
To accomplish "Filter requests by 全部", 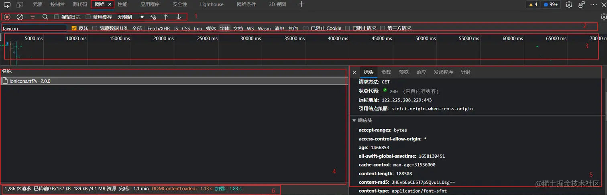I will click(x=137, y=28).
